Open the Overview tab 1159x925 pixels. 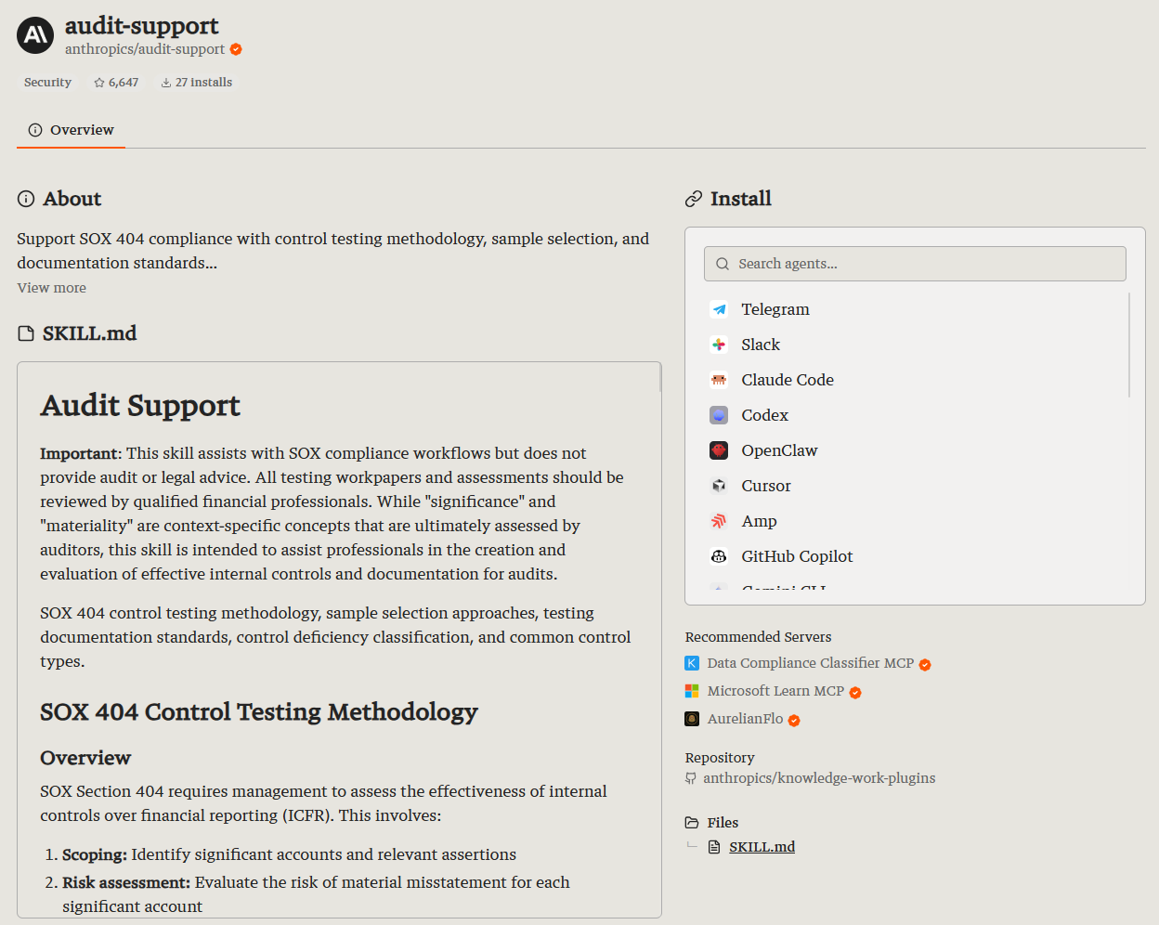[71, 130]
